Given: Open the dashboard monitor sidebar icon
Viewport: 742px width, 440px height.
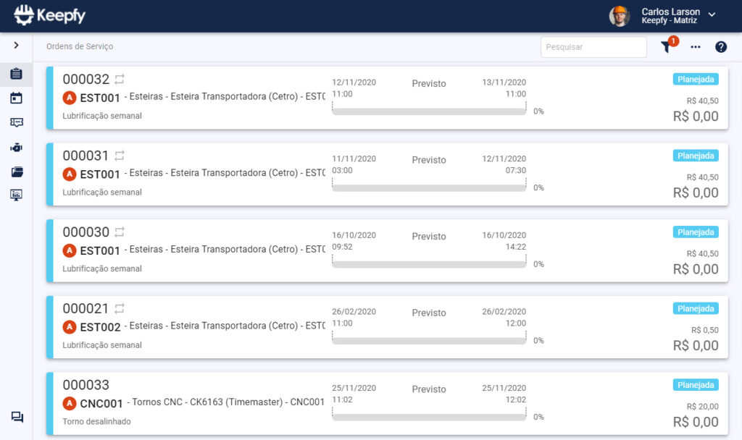Looking at the screenshot, I should point(16,195).
